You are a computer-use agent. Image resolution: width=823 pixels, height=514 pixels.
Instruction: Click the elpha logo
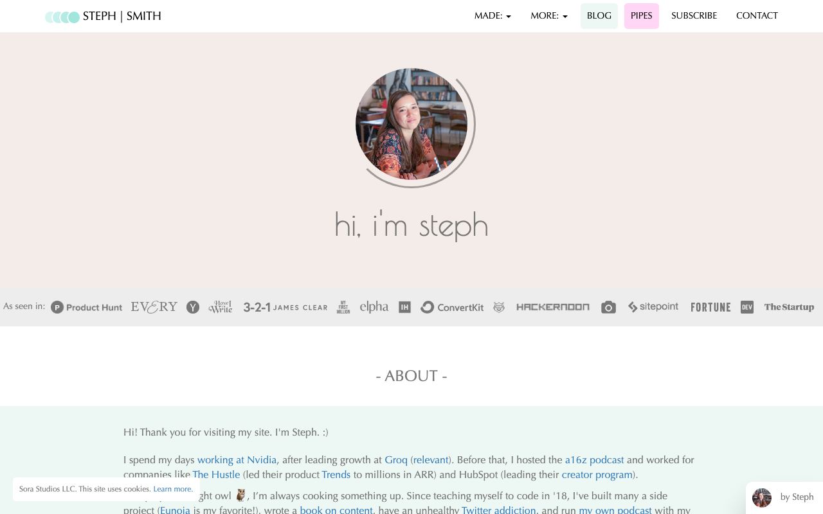coord(374,307)
